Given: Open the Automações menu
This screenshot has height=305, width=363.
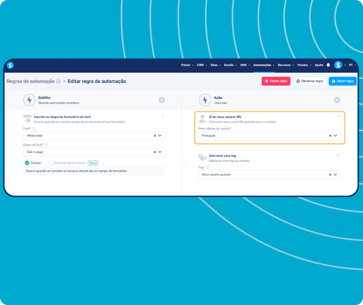Looking at the screenshot, I should click(x=264, y=65).
